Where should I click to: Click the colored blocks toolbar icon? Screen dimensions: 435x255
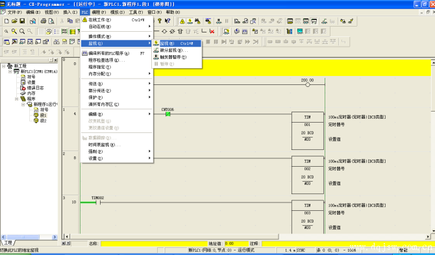click(290, 31)
